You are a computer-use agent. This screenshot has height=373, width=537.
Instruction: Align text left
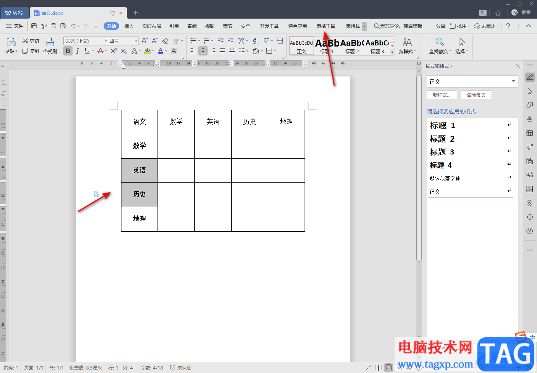coord(193,51)
